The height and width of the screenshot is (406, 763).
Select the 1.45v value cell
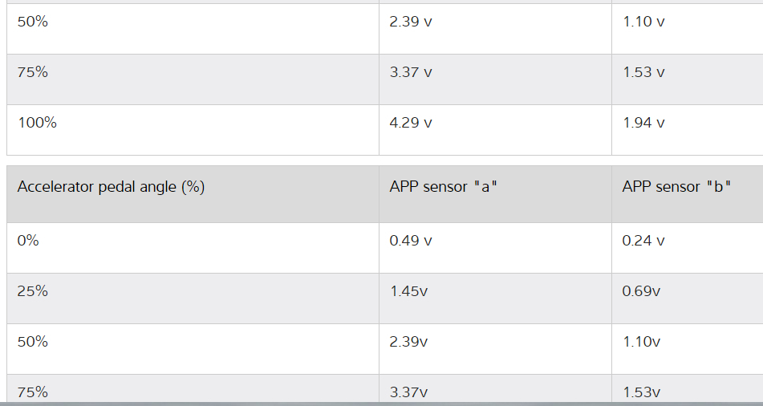pos(408,291)
